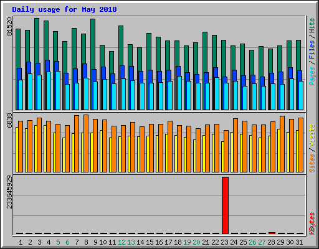
Task: Click the orange visits bar for day 23
Action: [x=226, y=151]
